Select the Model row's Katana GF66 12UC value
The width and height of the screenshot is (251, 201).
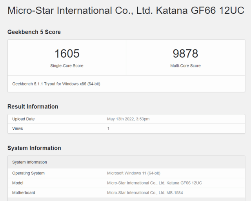tap(155, 183)
